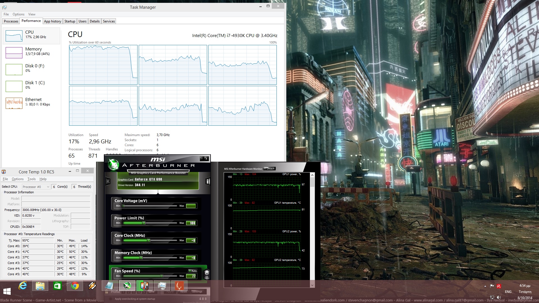The height and width of the screenshot is (303, 539).
Task: Open Core Temp Tools menu
Action: pyautogui.click(x=31, y=179)
